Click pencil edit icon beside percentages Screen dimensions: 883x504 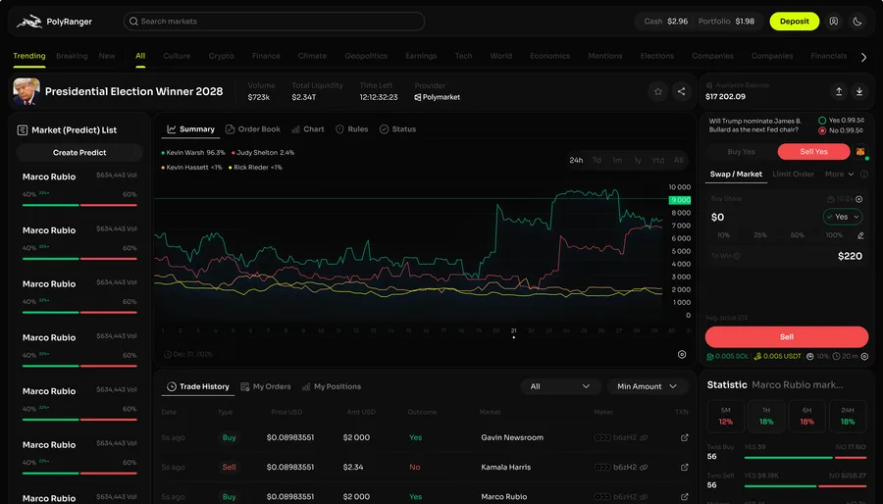pos(859,235)
